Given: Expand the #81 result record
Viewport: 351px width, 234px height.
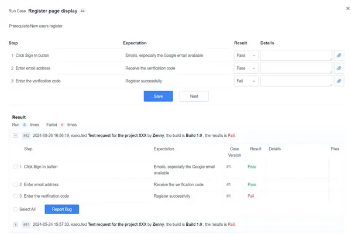Looking at the screenshot, I should 15,224.
